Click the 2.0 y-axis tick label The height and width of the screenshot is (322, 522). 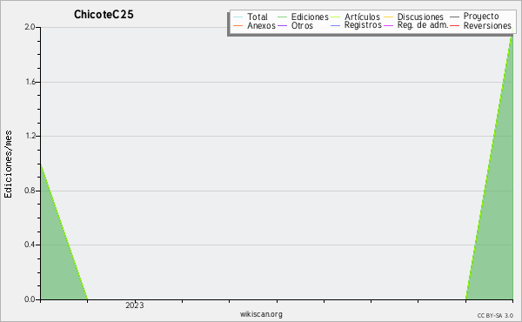click(x=30, y=27)
